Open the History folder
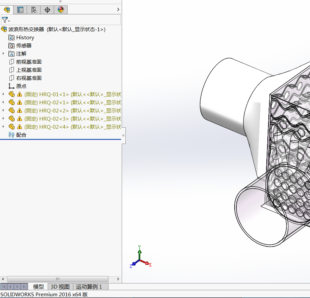The image size is (310, 298). [25, 38]
